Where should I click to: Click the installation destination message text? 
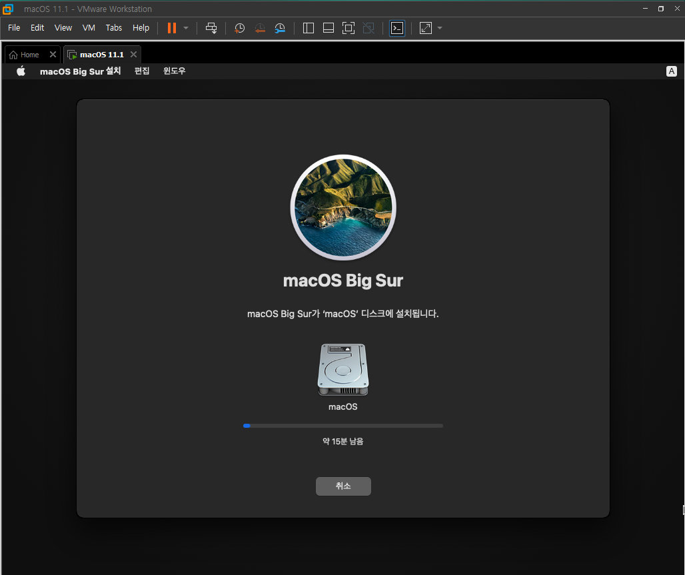coord(343,314)
